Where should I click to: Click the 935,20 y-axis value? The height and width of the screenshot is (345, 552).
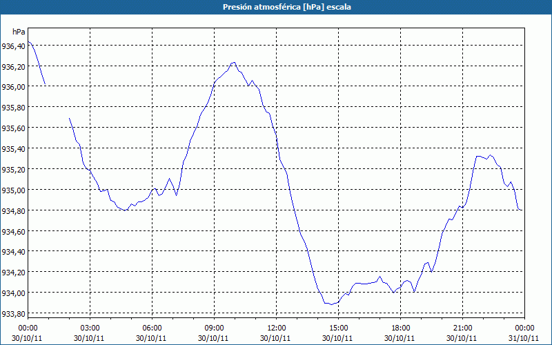13,169
